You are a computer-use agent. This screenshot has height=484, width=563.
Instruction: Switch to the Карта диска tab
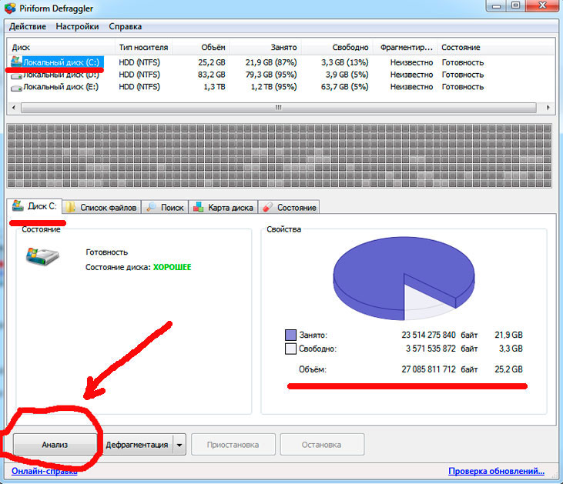(x=223, y=208)
